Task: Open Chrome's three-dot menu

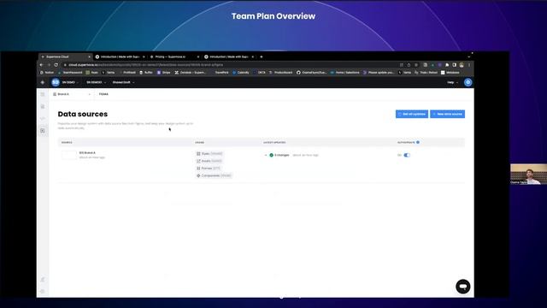Action: pos(469,65)
